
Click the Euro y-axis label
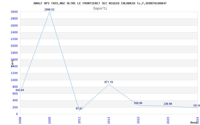12,63
